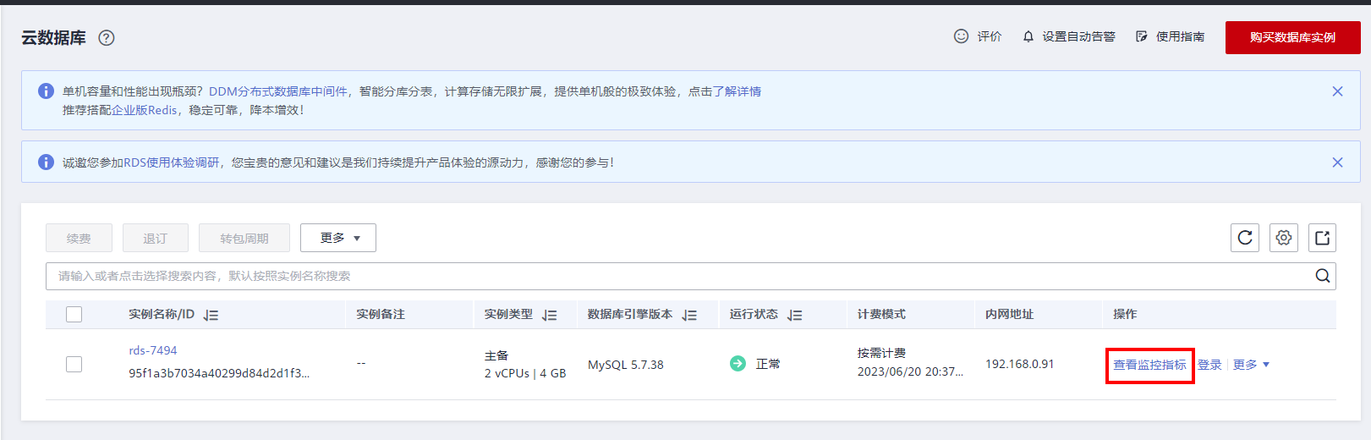
Task: Click the search magnifier icon
Action: (1323, 276)
